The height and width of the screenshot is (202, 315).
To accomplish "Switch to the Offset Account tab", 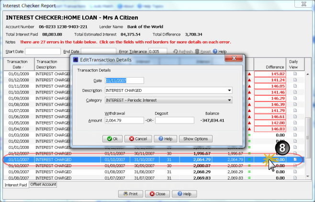I will [x=44, y=184].
